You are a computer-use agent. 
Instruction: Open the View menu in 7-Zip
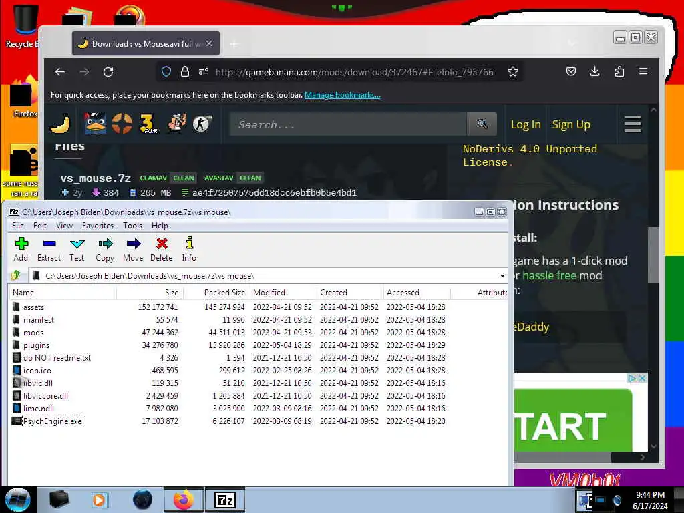click(64, 226)
